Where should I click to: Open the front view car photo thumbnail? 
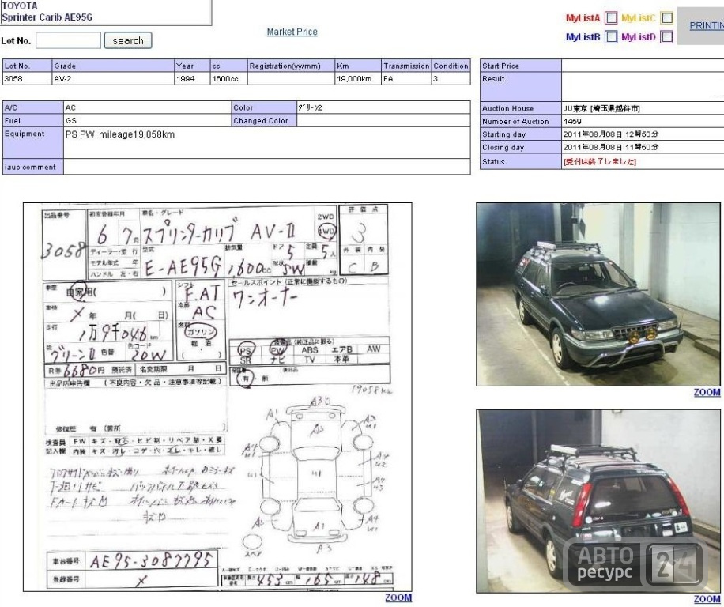click(x=598, y=295)
